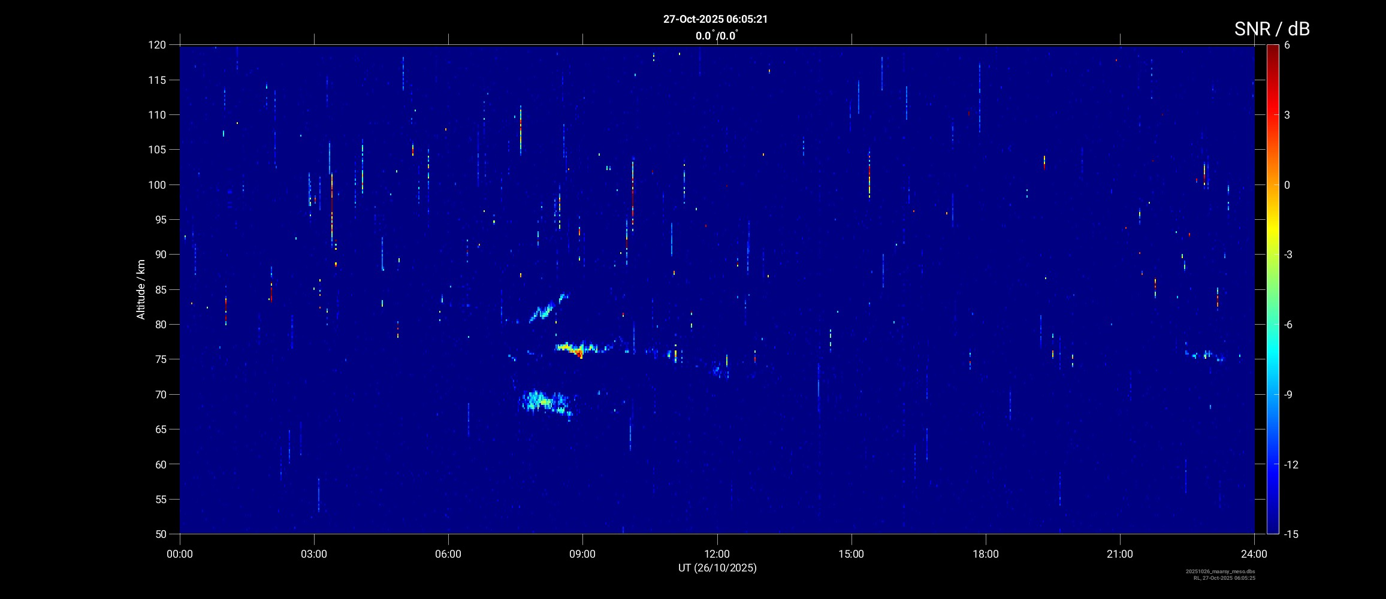Click the UT (26/10/2025) axis label
This screenshot has height=599, width=1386.
point(717,568)
